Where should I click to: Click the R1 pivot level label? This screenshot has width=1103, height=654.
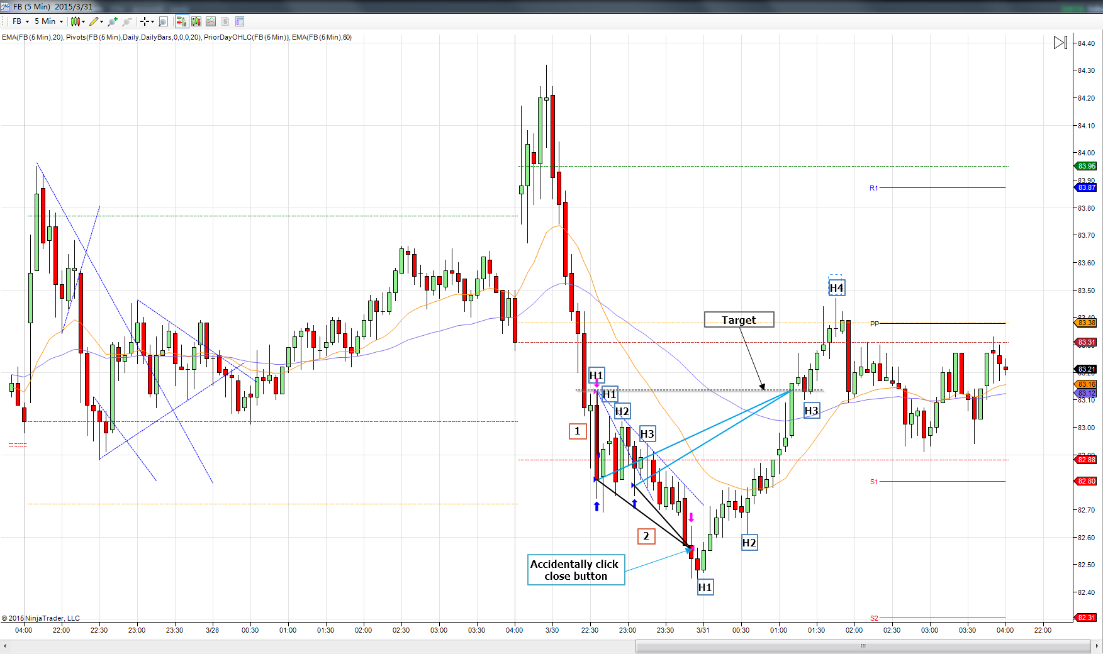pyautogui.click(x=873, y=188)
